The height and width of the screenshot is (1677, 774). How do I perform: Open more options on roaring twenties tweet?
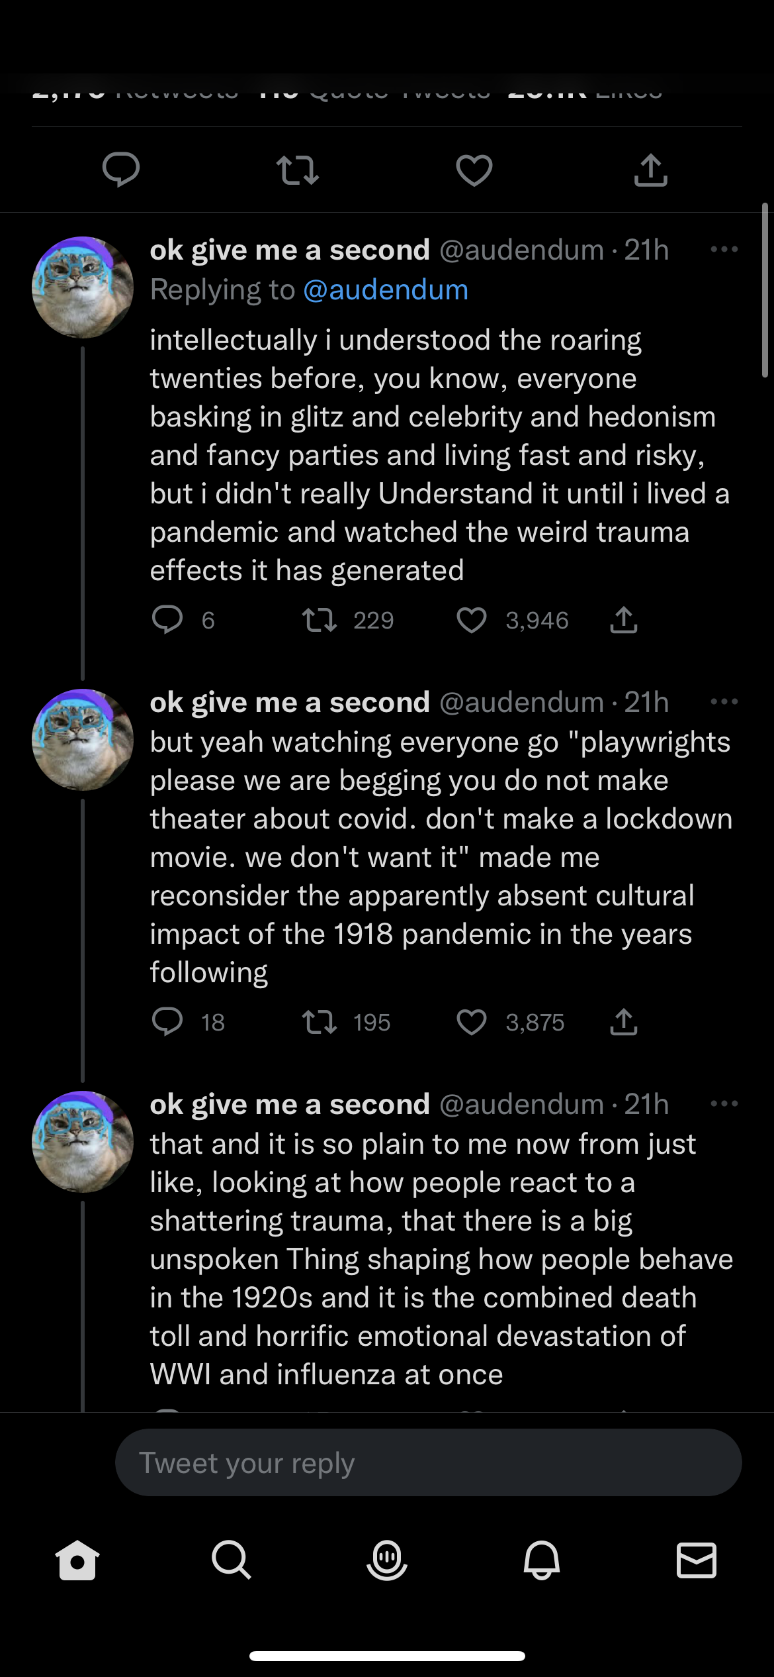[x=724, y=250]
